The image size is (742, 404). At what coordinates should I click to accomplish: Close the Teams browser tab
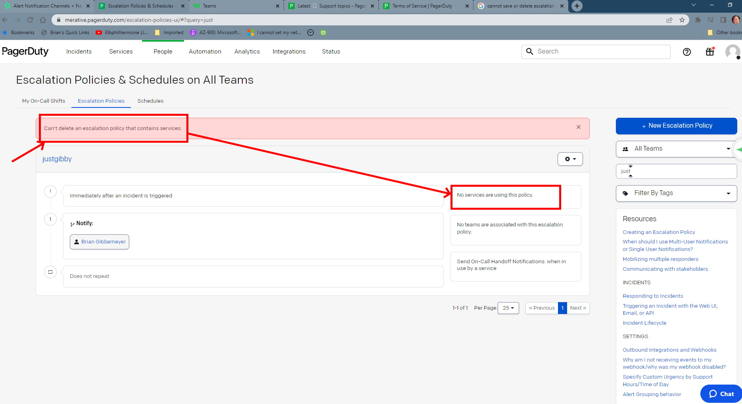[278, 6]
